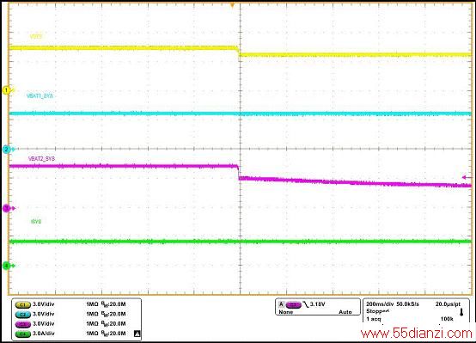Click the 3.18V trigger level readout
The image size is (476, 343).
pyautogui.click(x=318, y=304)
